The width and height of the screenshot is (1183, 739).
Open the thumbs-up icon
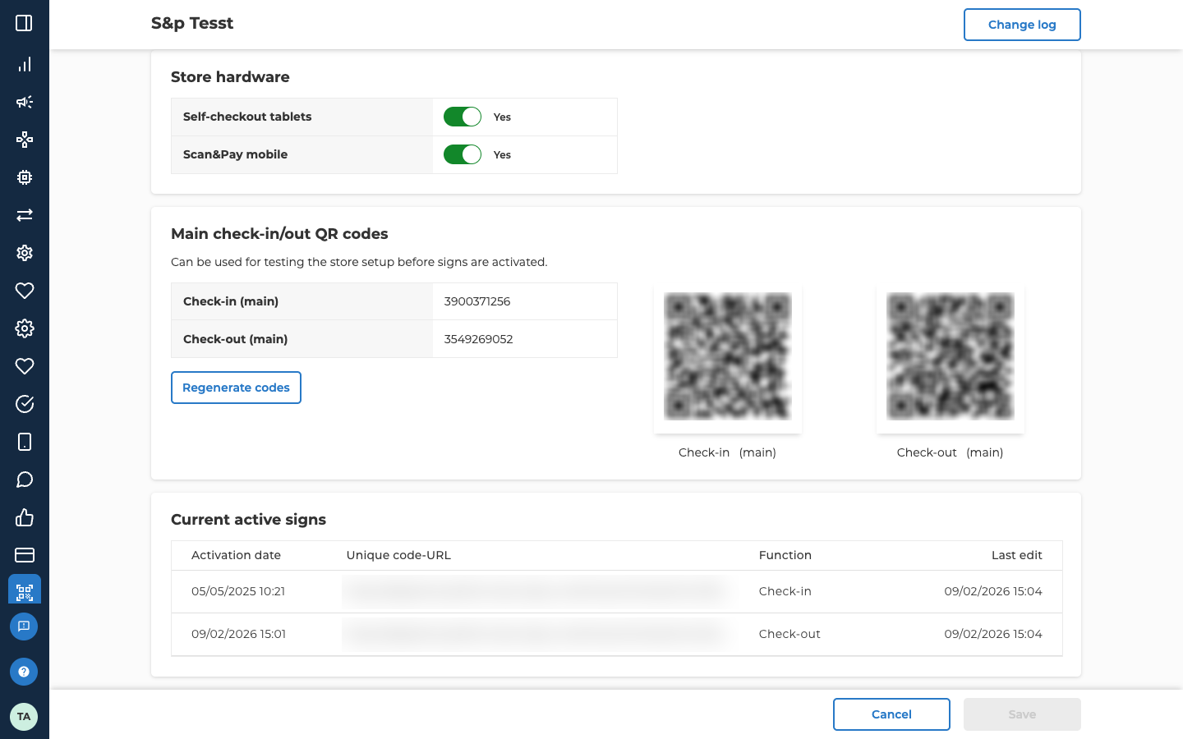point(24,517)
